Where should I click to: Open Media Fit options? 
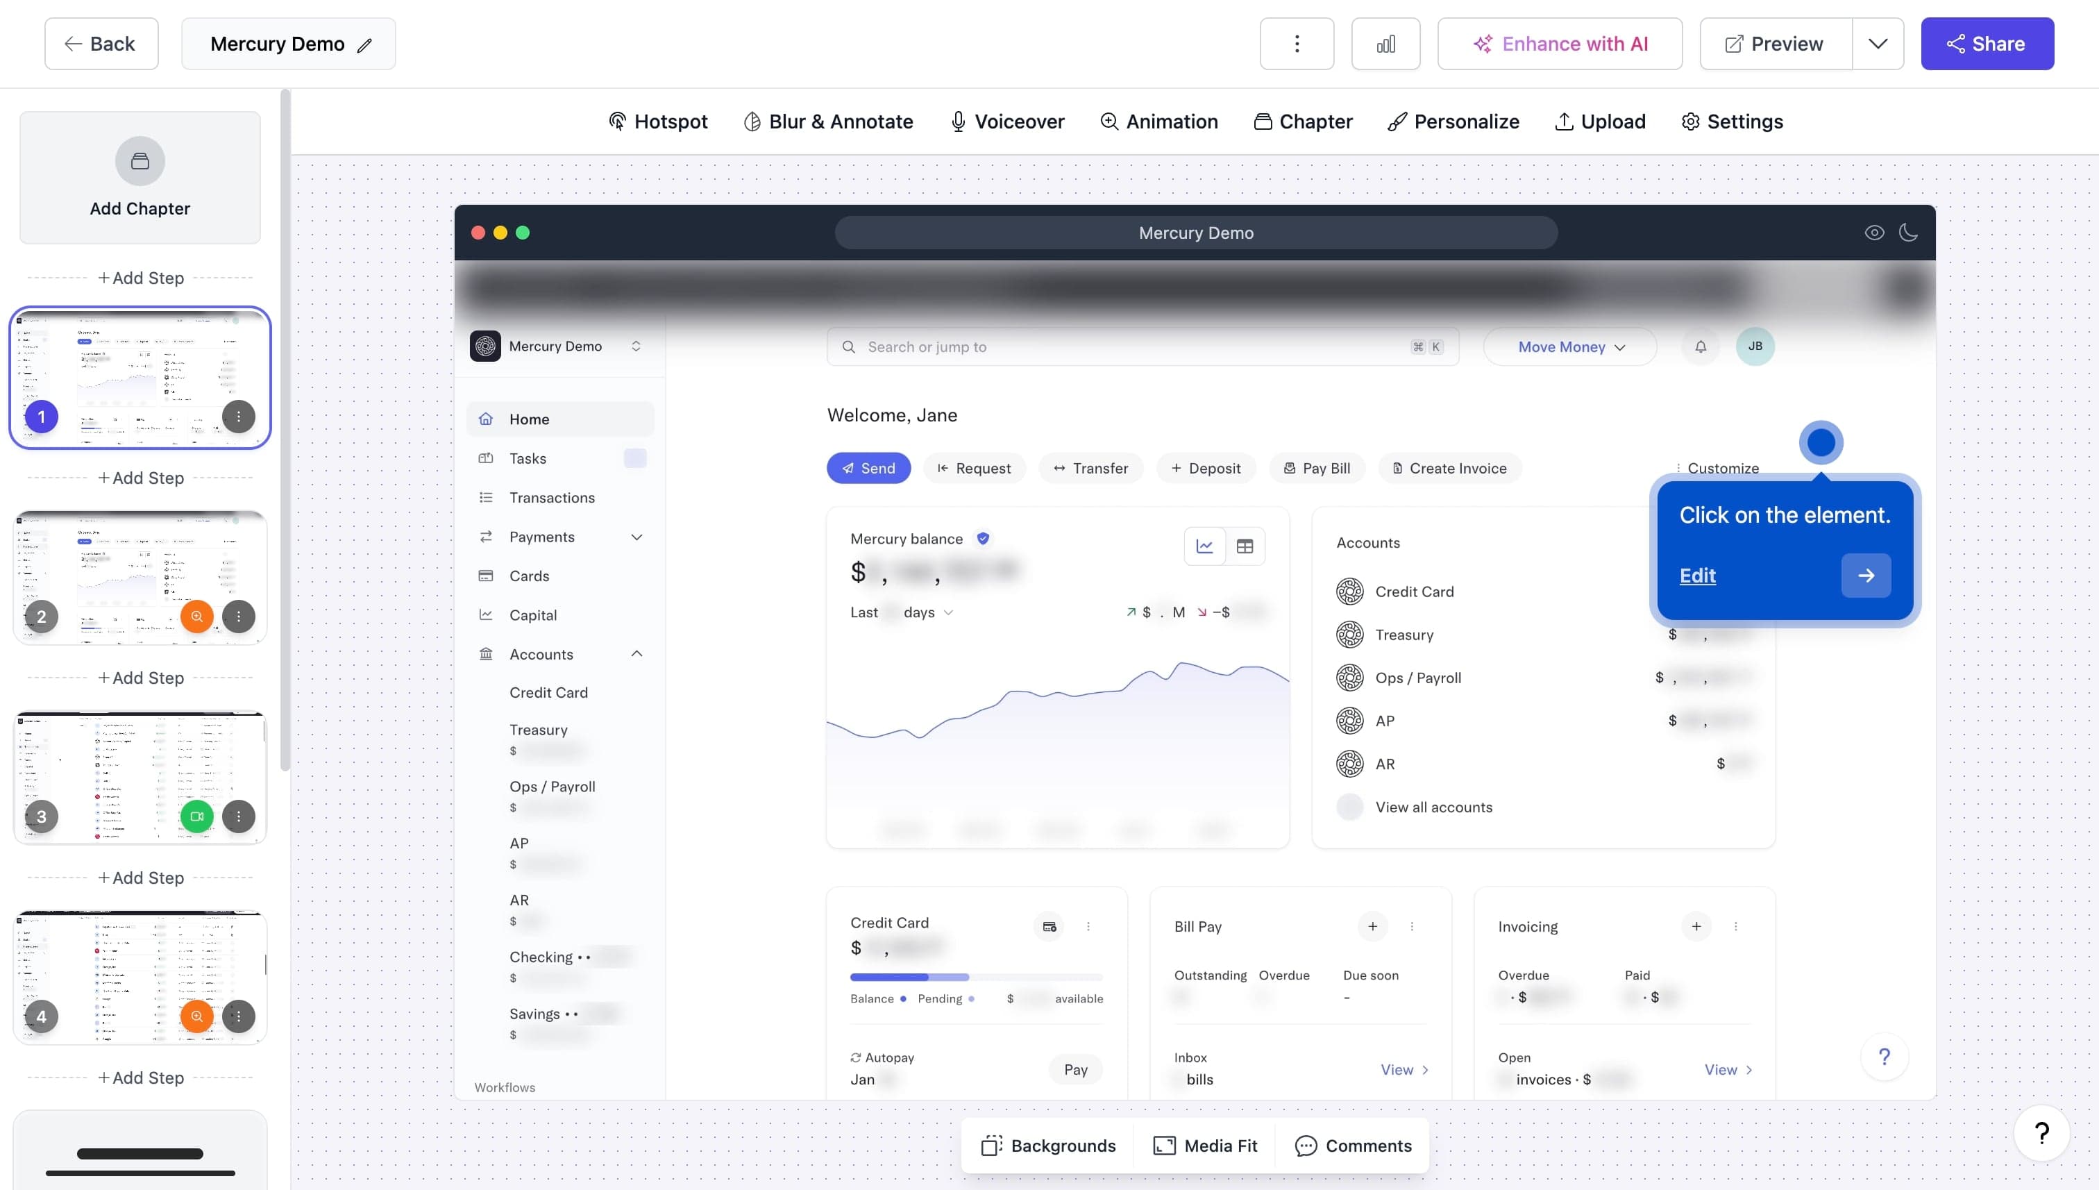1205,1146
